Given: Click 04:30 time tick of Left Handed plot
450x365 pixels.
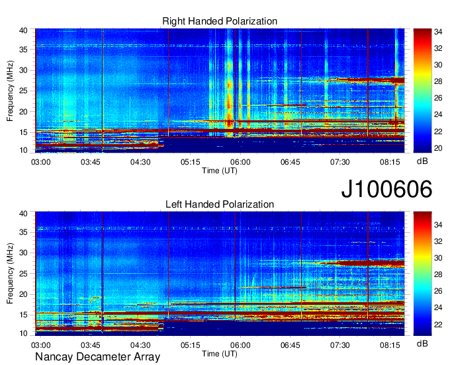Looking at the screenshot, I should [140, 345].
